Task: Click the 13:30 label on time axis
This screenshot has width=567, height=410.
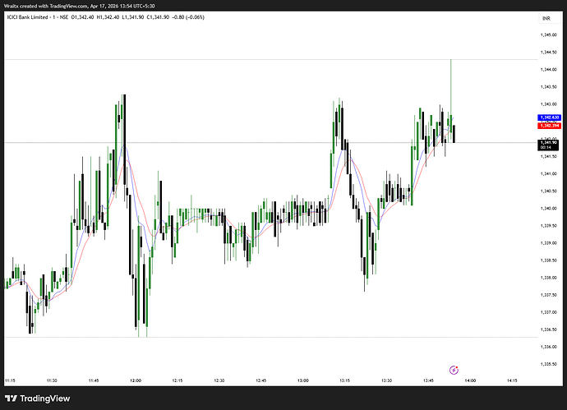Action: tap(386, 381)
